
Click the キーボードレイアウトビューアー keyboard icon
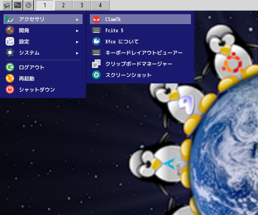coord(96,52)
